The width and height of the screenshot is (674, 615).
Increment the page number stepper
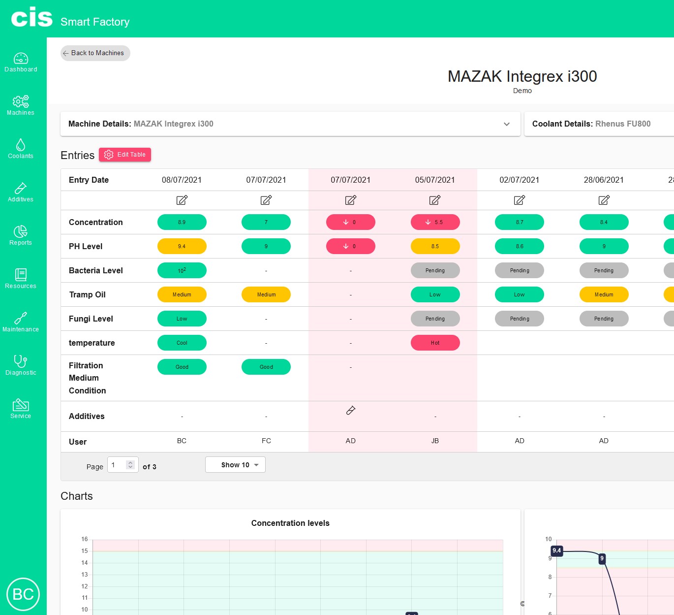[x=130, y=463]
